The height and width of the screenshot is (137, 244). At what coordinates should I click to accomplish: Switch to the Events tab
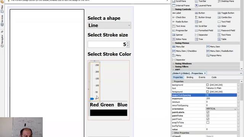202,77
